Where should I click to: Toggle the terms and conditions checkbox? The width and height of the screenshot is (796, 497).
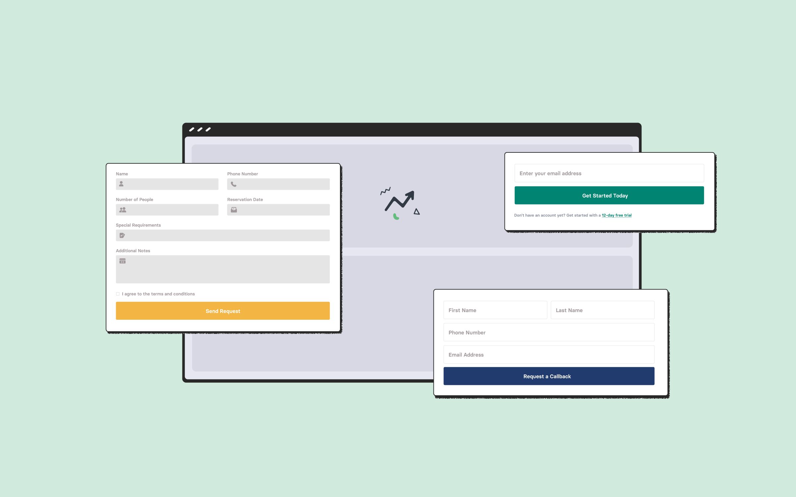(x=117, y=294)
